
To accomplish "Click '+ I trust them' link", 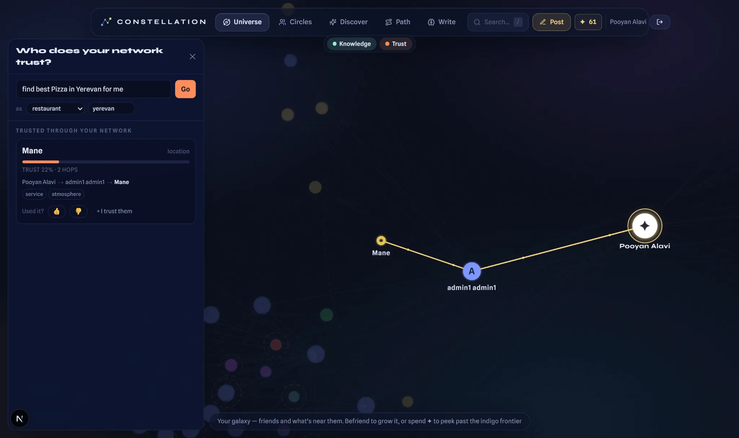I will coord(114,211).
